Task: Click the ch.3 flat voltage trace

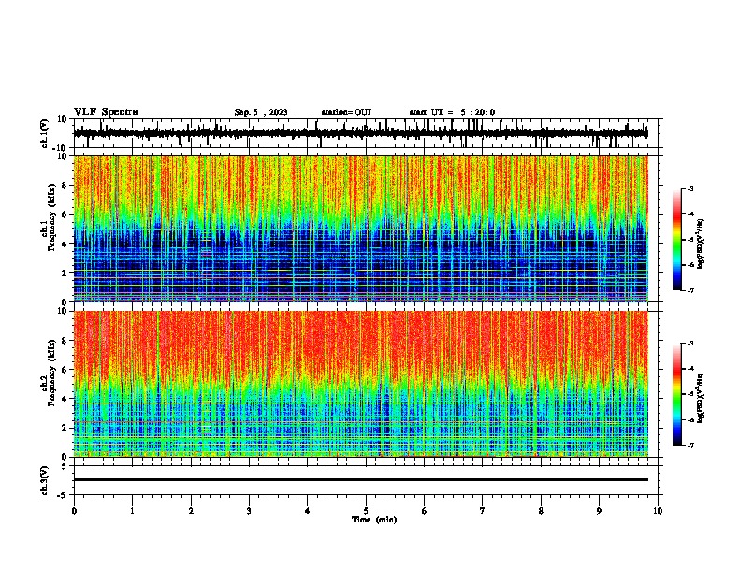Action: pos(361,479)
